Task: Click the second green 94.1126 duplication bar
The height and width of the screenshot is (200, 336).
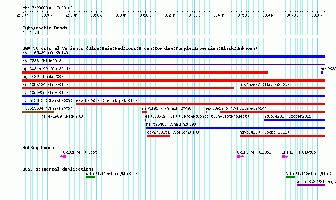Action: click(290, 177)
